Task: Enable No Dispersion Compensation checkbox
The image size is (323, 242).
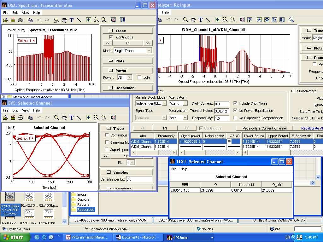Action: [235, 118]
